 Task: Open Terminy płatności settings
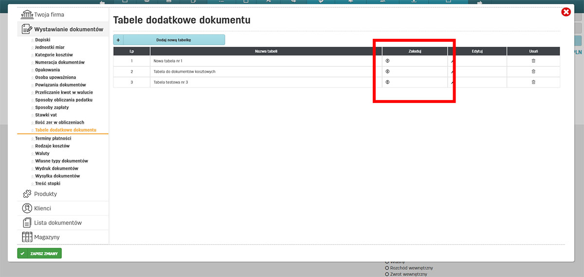(53, 138)
